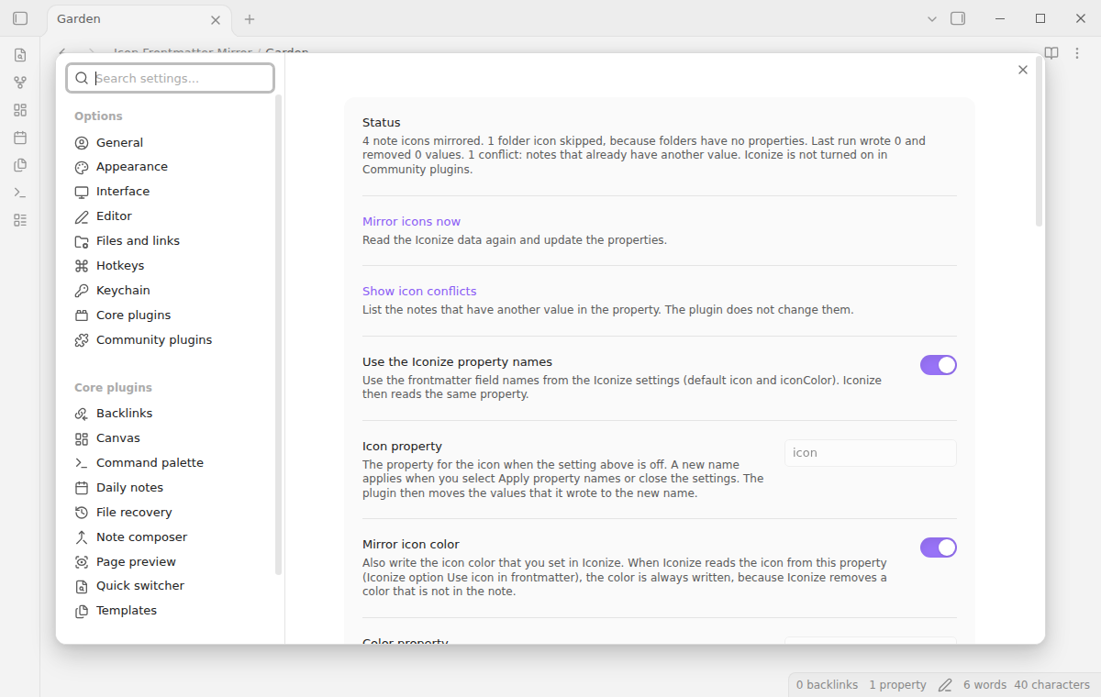Click the settings sidebar scrollbar

[279, 335]
